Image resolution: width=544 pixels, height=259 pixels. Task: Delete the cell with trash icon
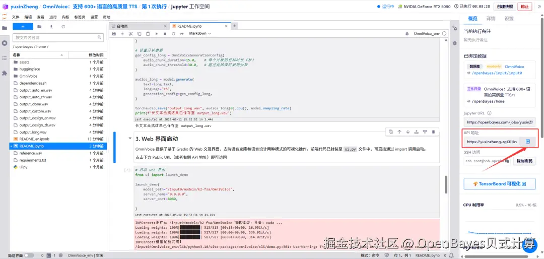pos(433,132)
